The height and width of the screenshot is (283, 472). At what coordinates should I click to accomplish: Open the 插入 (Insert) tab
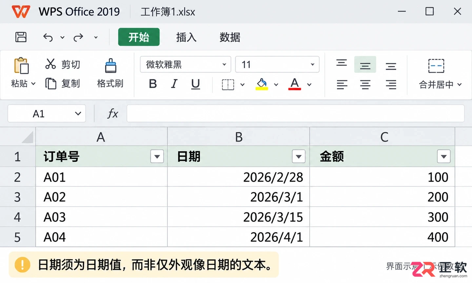point(186,37)
